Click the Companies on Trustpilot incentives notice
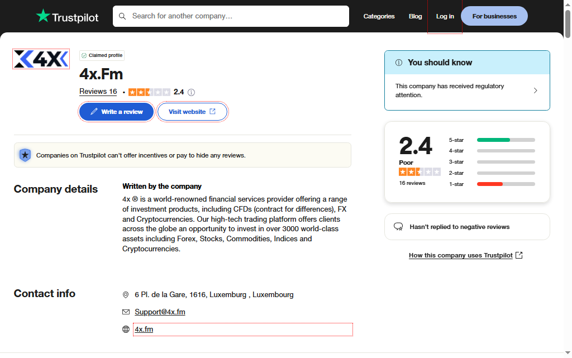The image size is (572, 358). (183, 155)
